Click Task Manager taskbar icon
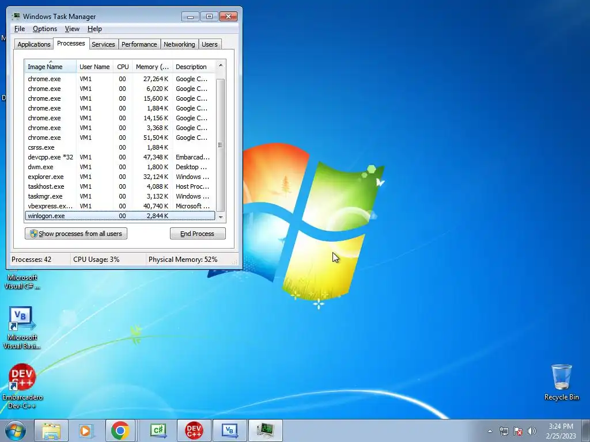590x442 pixels. tap(265, 430)
